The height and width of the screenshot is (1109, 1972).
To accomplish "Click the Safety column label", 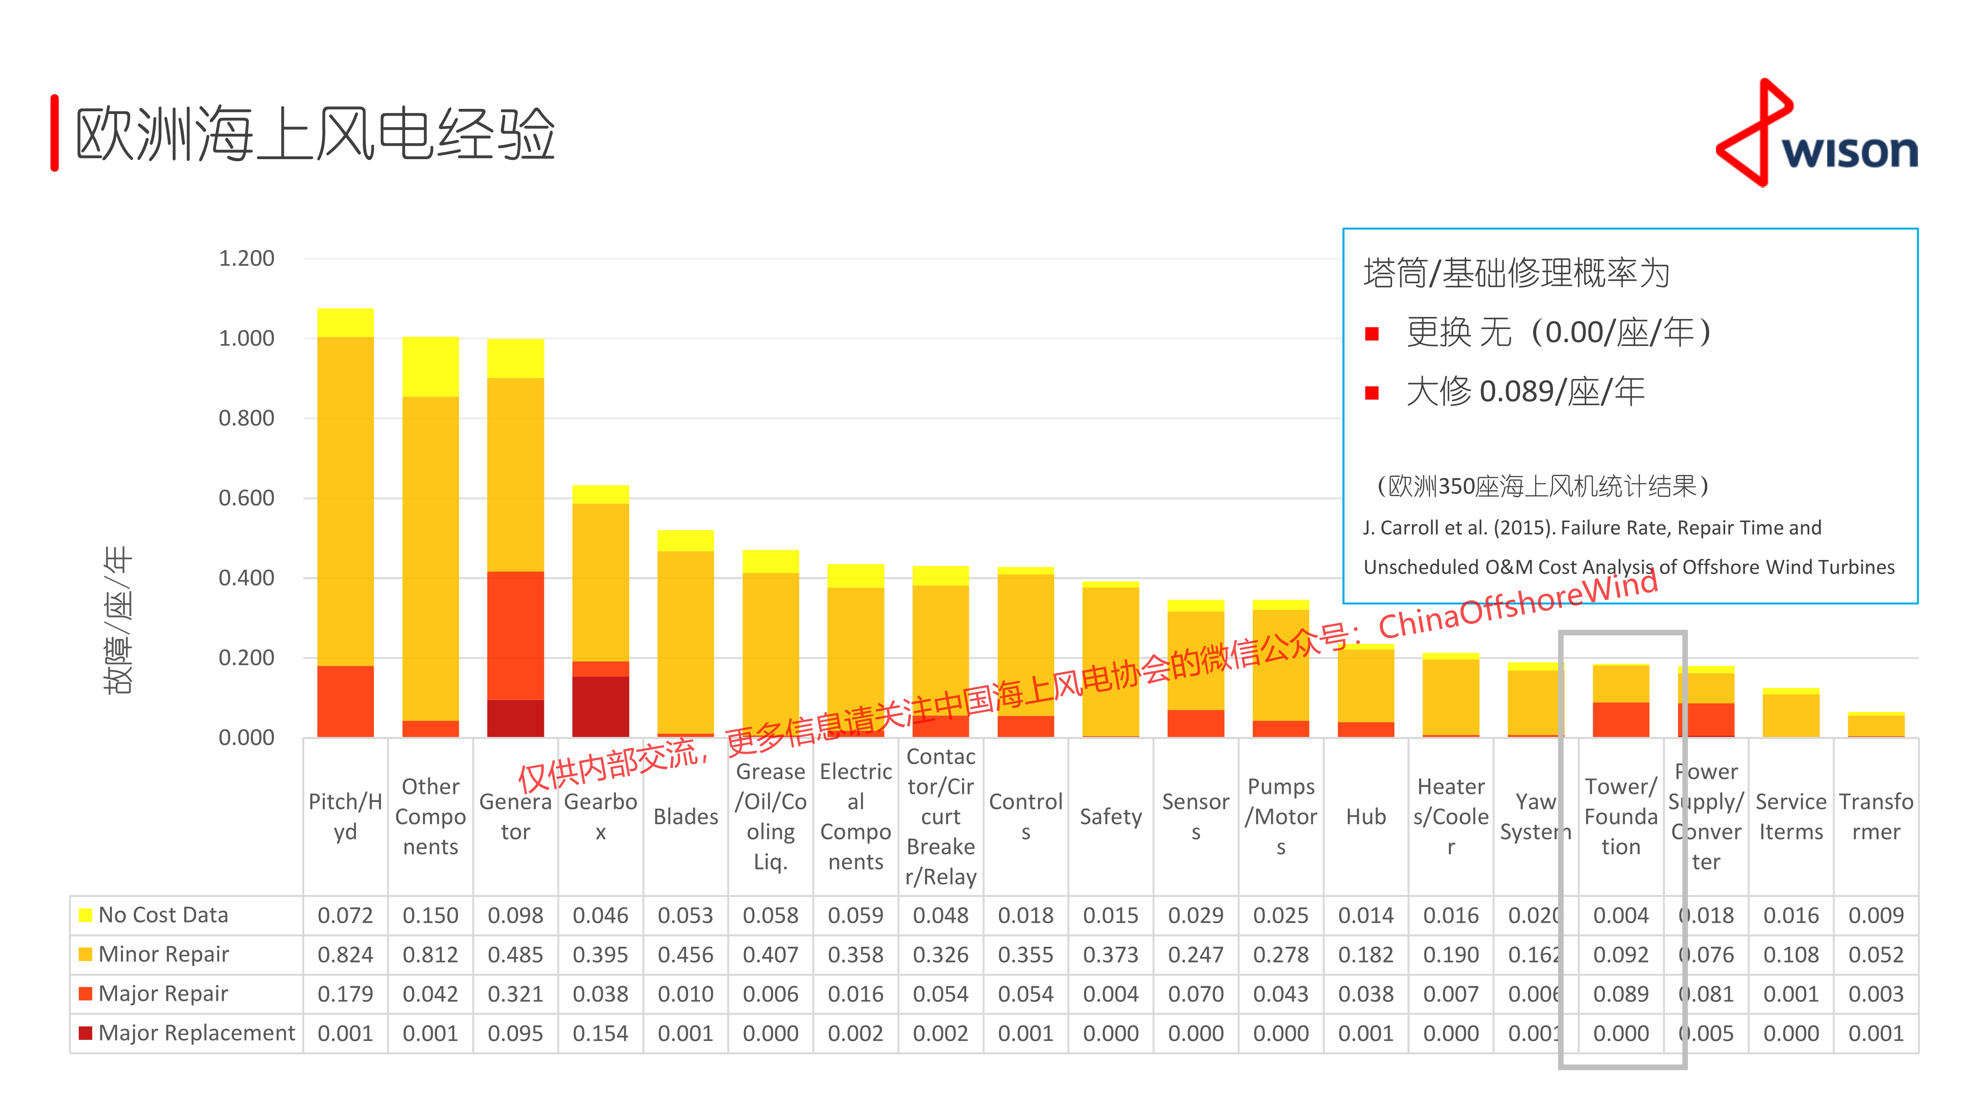I will [x=1110, y=817].
